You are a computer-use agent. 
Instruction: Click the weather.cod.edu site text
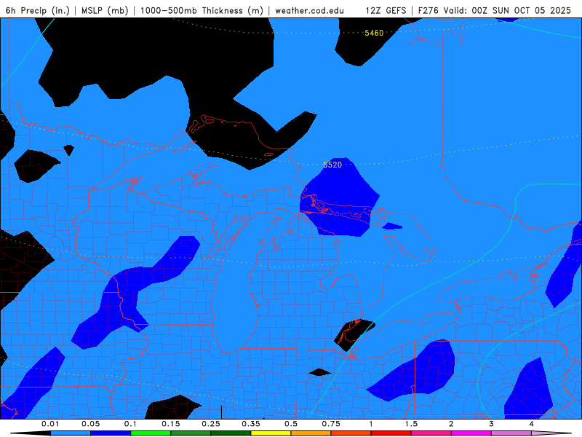click(309, 10)
